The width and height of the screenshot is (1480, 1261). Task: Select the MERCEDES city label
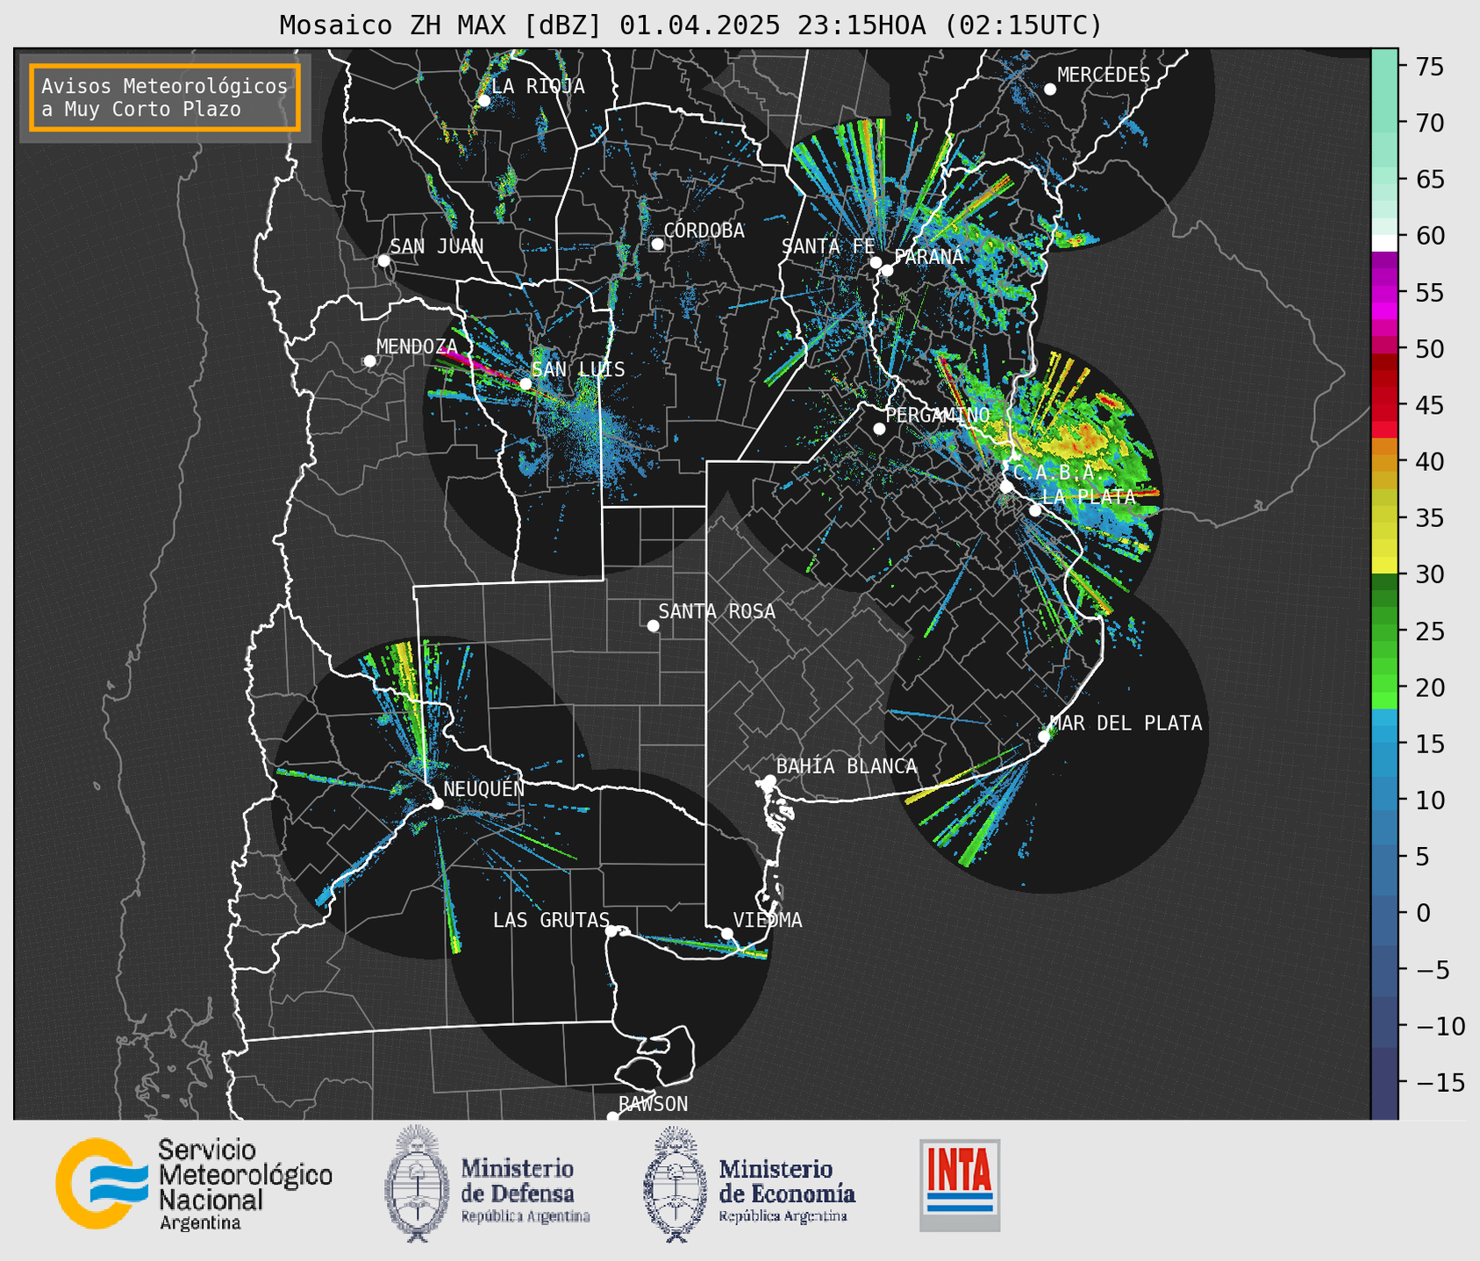coord(1104,75)
